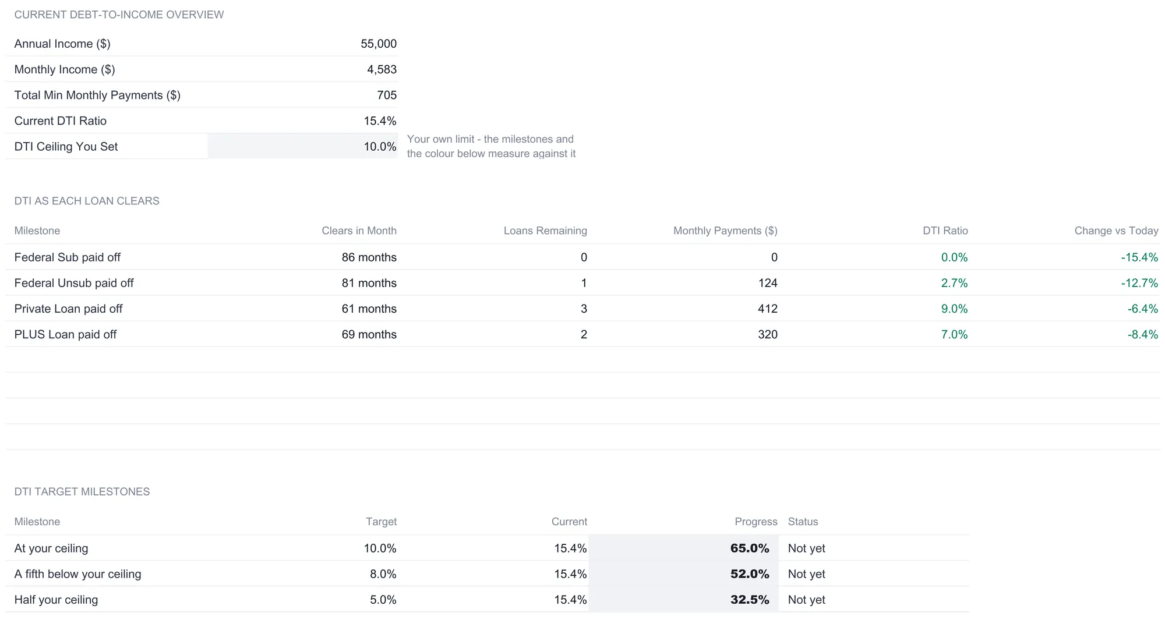Click the Annual Income value 55,000
The height and width of the screenshot is (623, 1165).
[x=379, y=44]
